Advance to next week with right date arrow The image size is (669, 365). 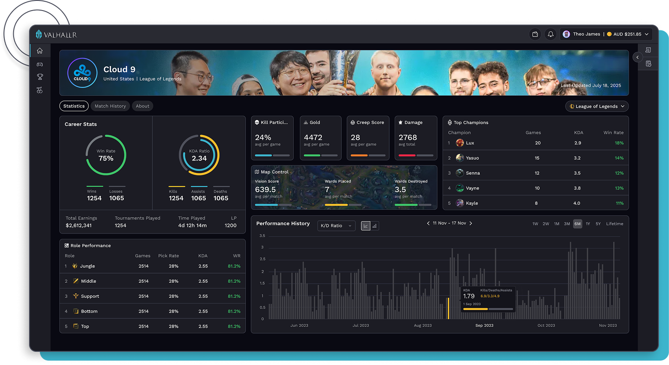coord(471,223)
